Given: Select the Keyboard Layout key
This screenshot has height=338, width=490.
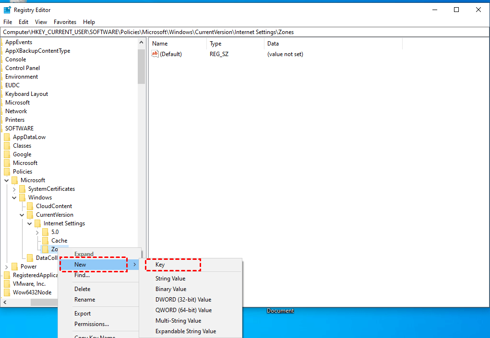Looking at the screenshot, I should 26,94.
